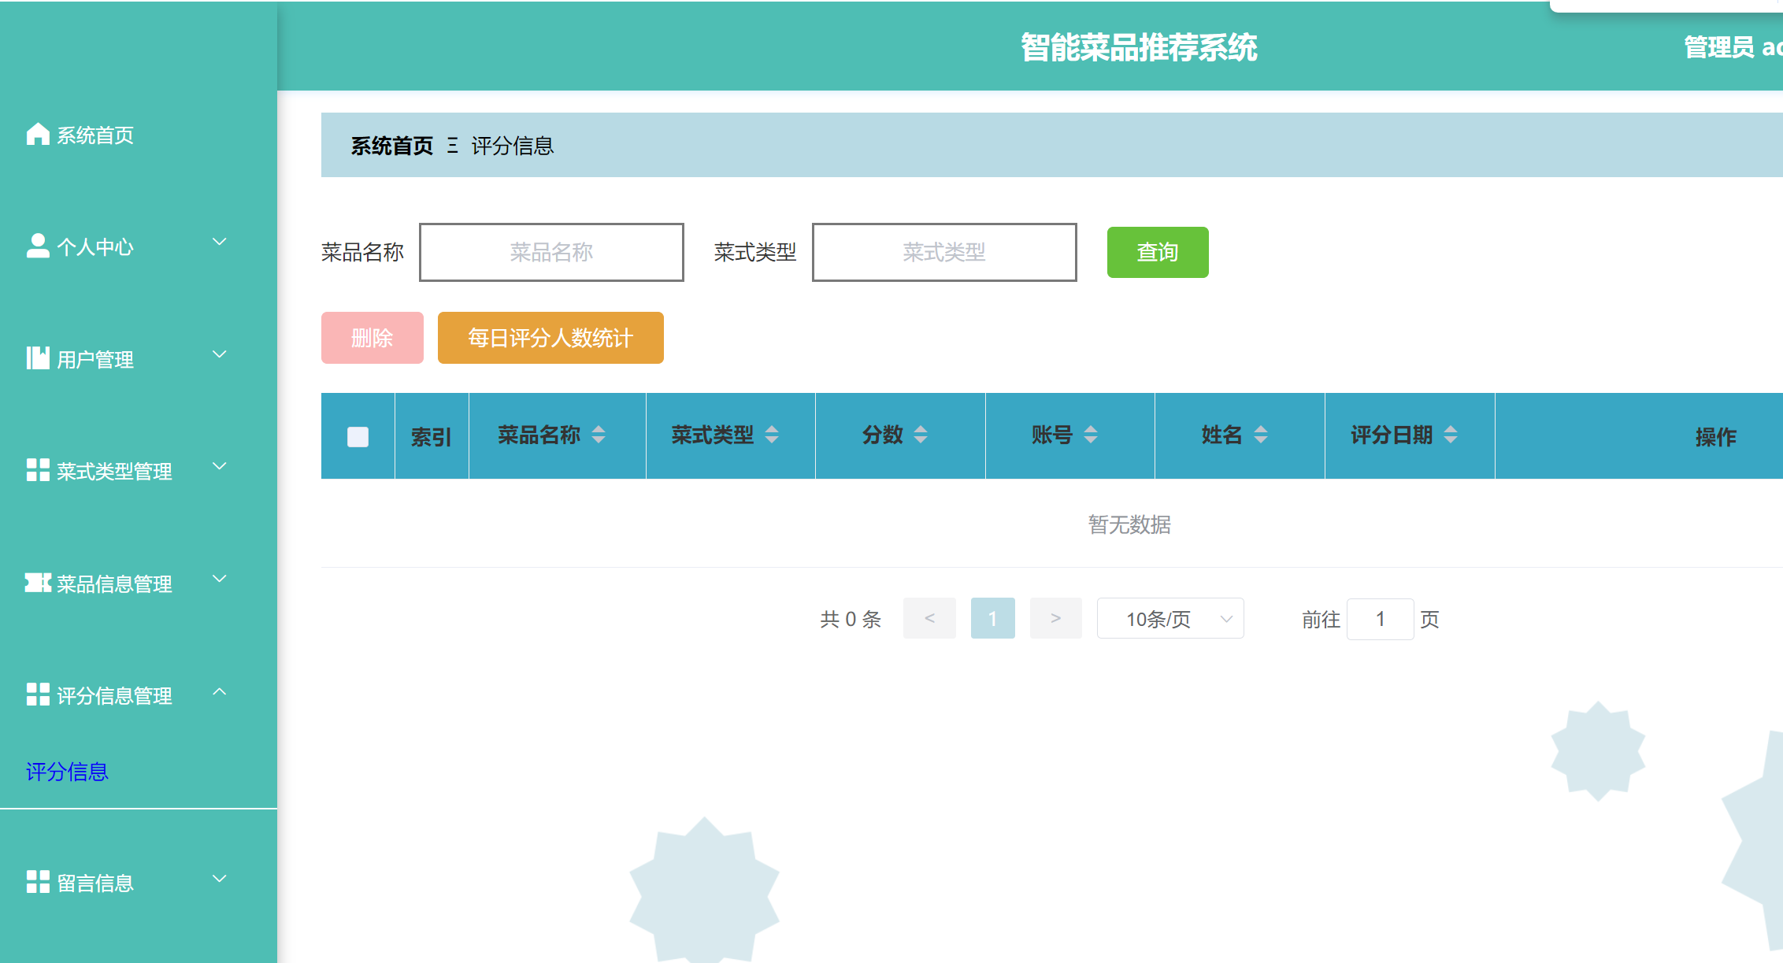
Task: Open the 10条/页 page size dropdown
Action: 1170,619
